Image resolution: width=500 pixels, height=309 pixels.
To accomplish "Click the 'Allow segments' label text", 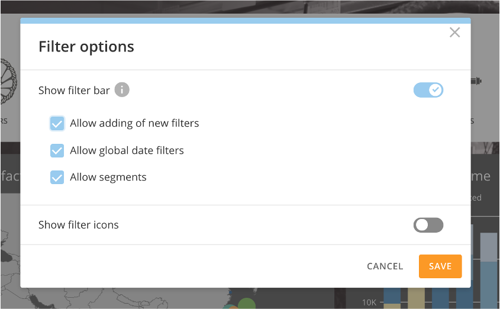I will tap(108, 177).
